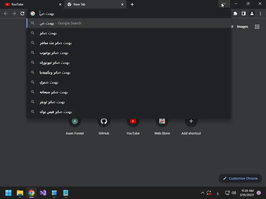Click the Chrome taskbar icon

coord(31,193)
